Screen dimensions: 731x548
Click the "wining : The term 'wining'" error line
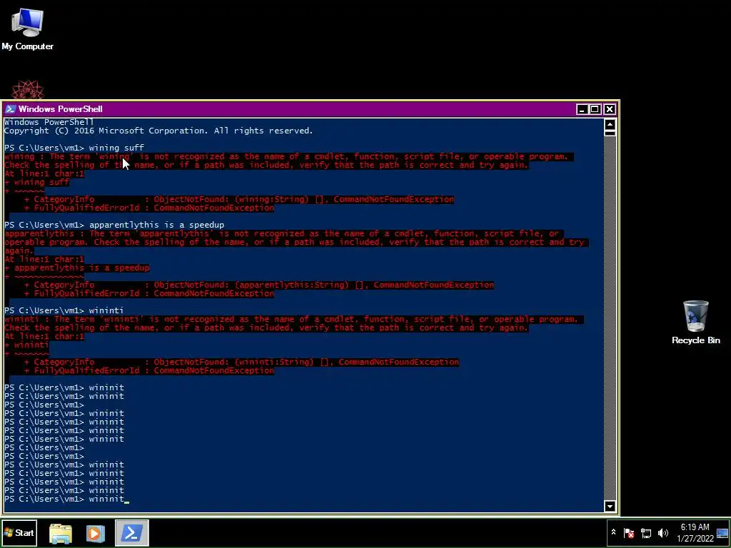(x=289, y=156)
